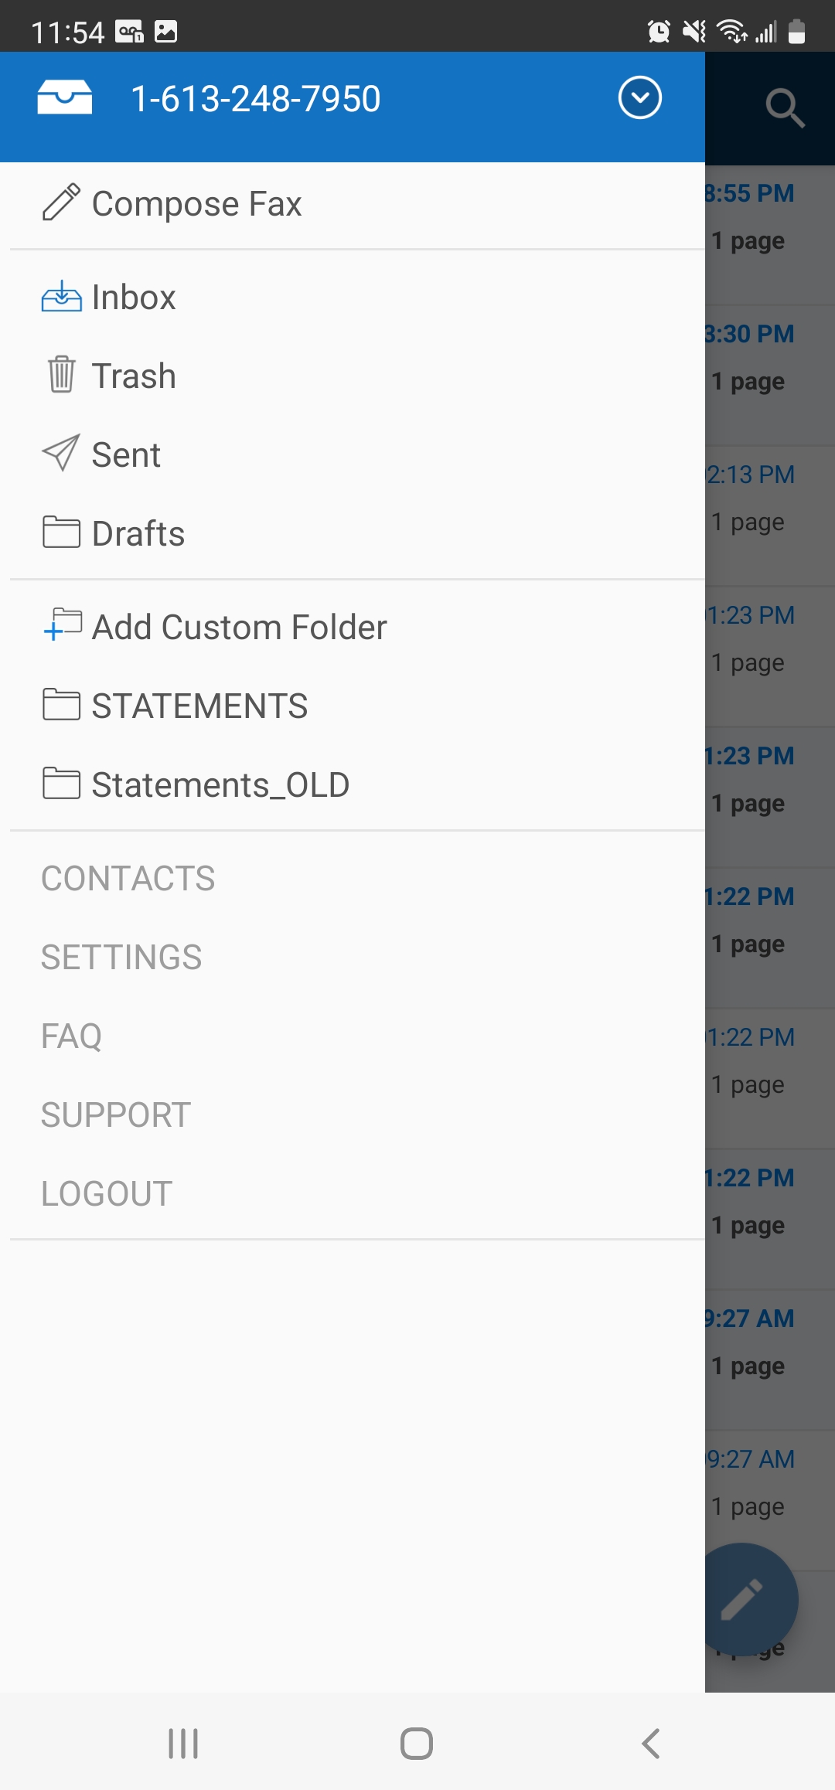835x1790 pixels.
Task: Tap the search magnifier icon
Action: (786, 108)
